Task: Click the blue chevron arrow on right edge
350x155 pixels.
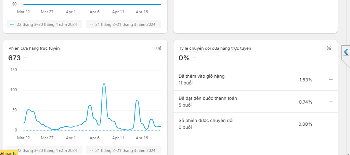Action: [346, 52]
